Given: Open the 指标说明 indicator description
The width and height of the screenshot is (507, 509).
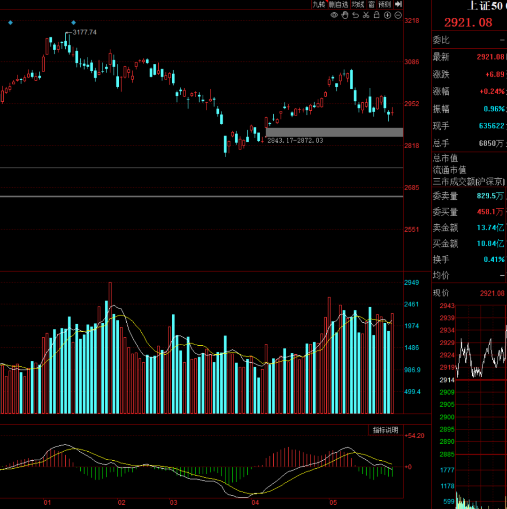Looking at the screenshot, I should click(385, 430).
